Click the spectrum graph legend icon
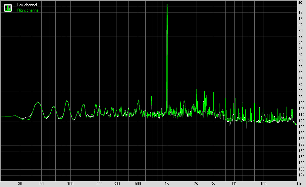 point(8,8)
